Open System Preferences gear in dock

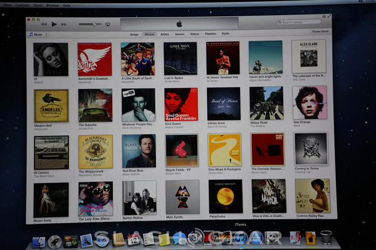point(272,237)
